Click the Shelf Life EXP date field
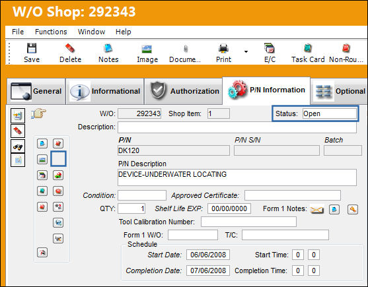The image size is (368, 287). 229,208
